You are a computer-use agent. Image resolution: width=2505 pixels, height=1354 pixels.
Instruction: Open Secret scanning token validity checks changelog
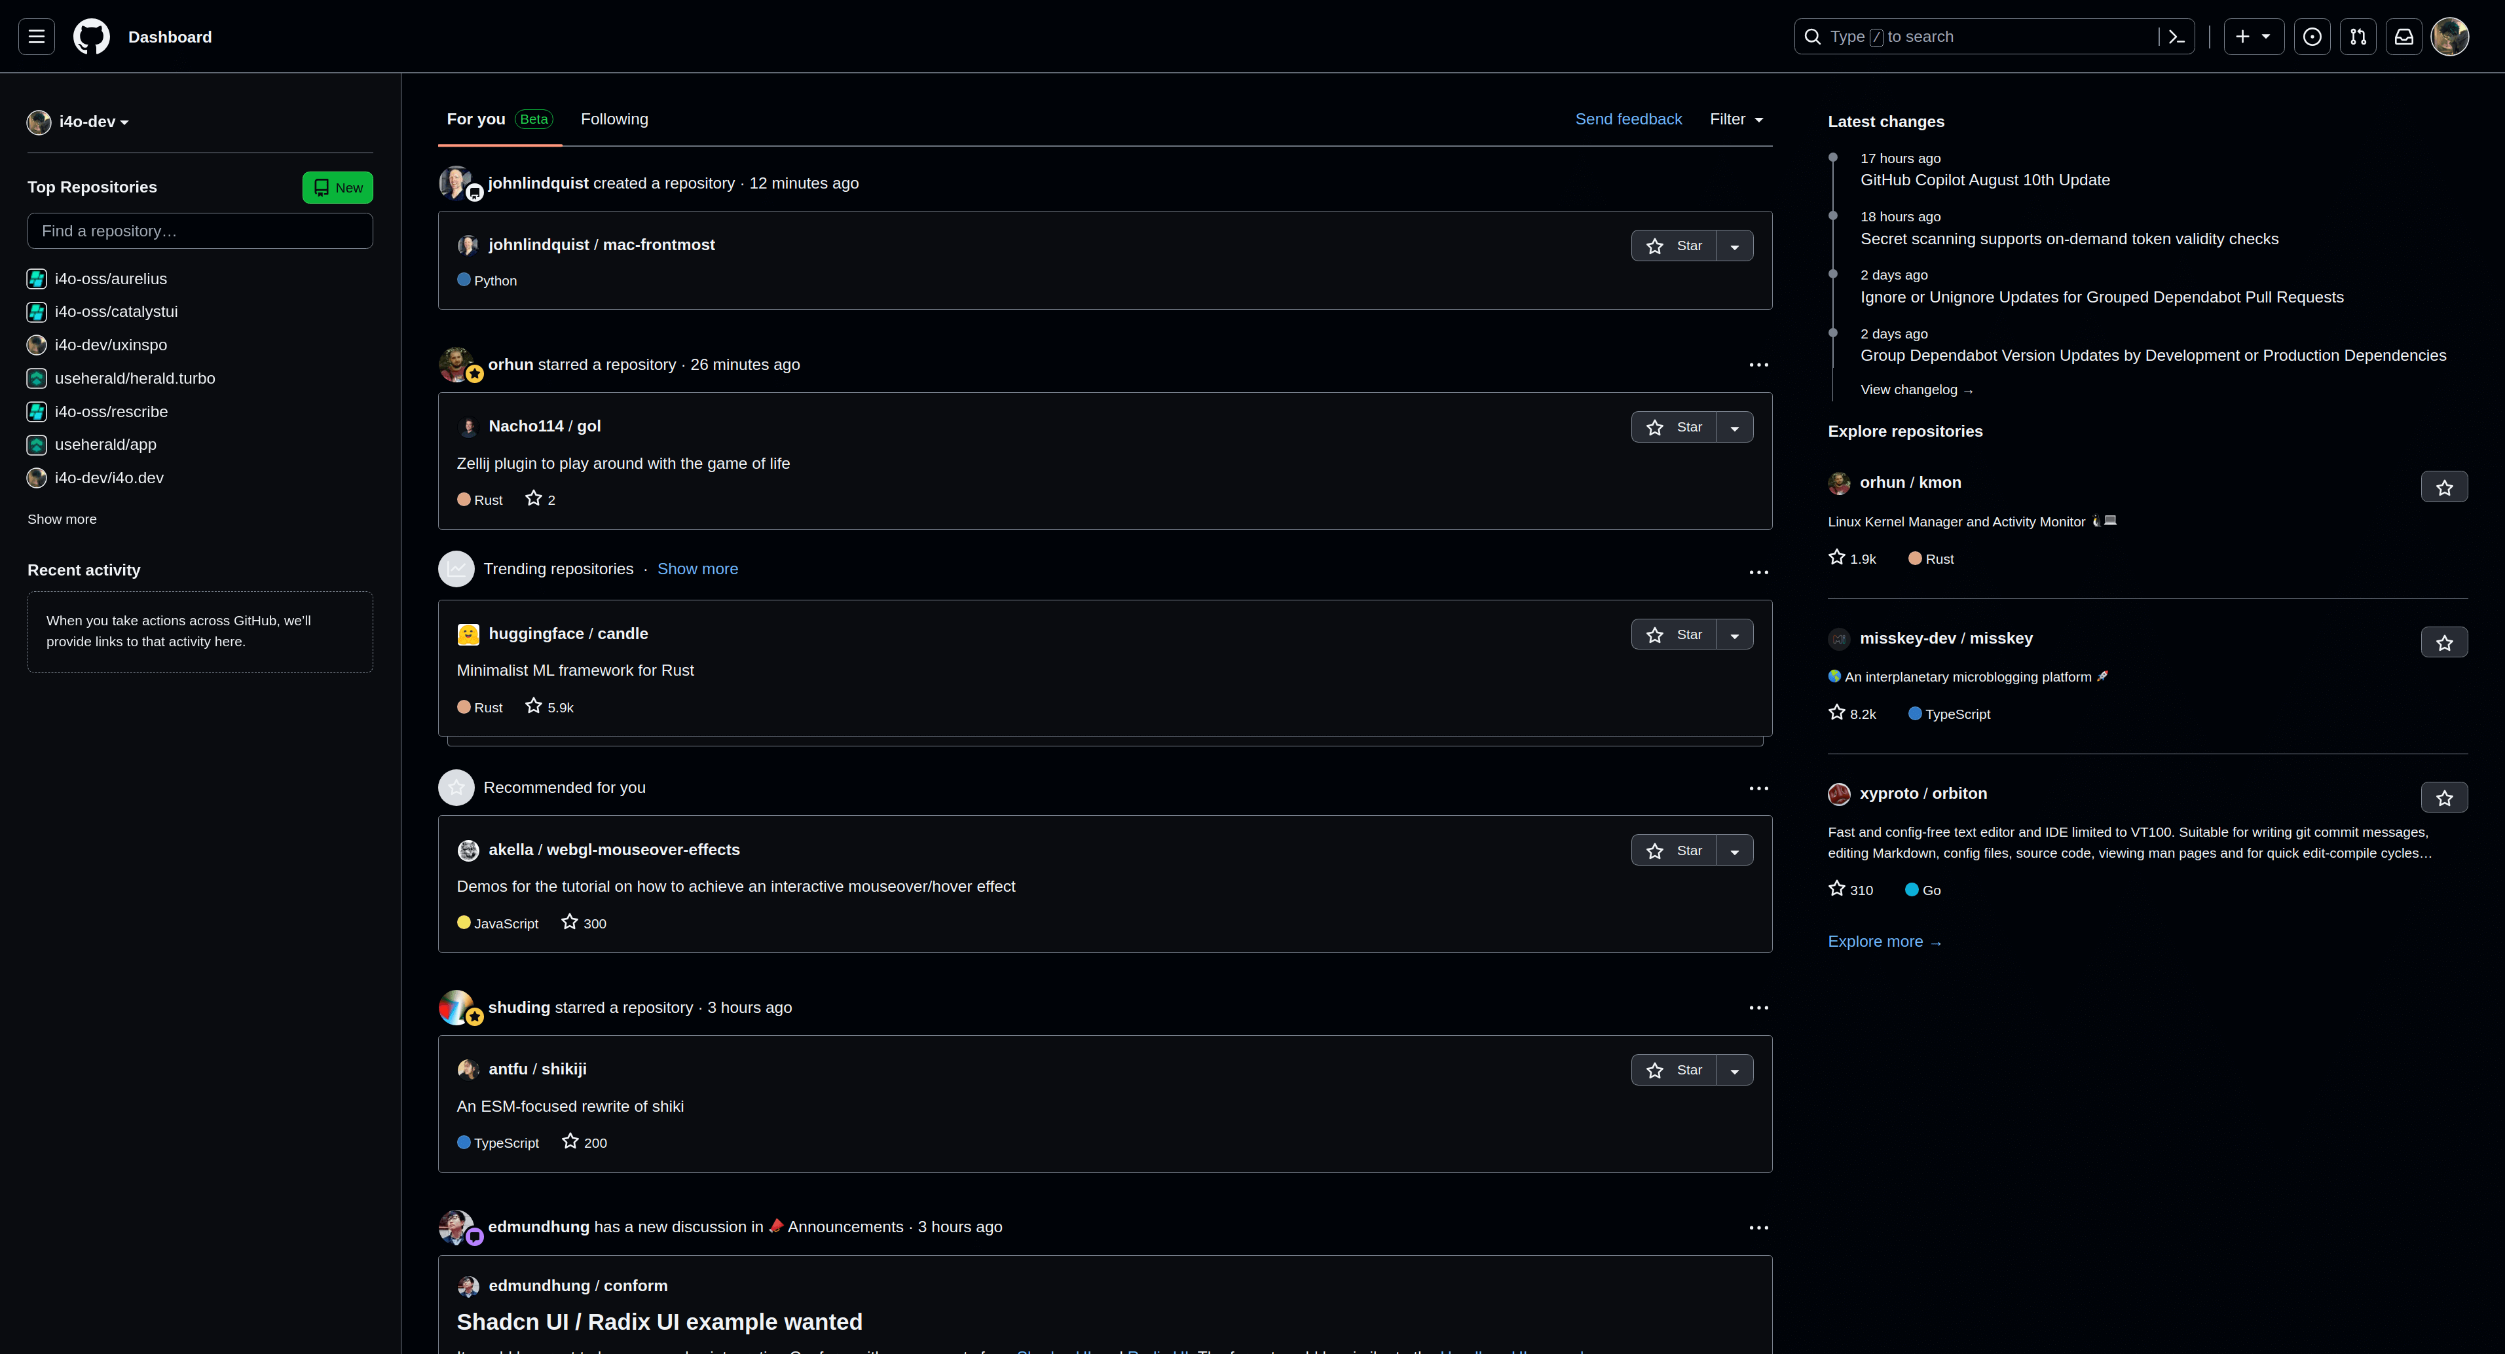click(x=2069, y=239)
